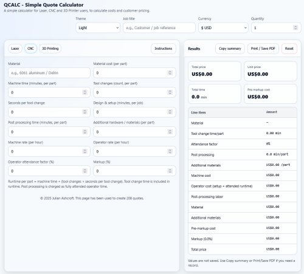304x274 pixels.
Task: Click the Material cost (per part) field
Action: point(134,73)
